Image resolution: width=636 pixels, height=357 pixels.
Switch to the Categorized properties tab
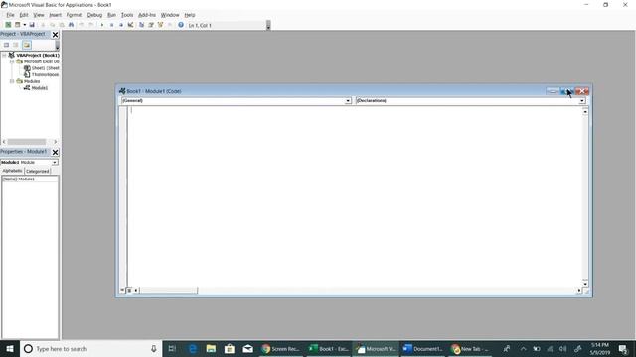(38, 172)
